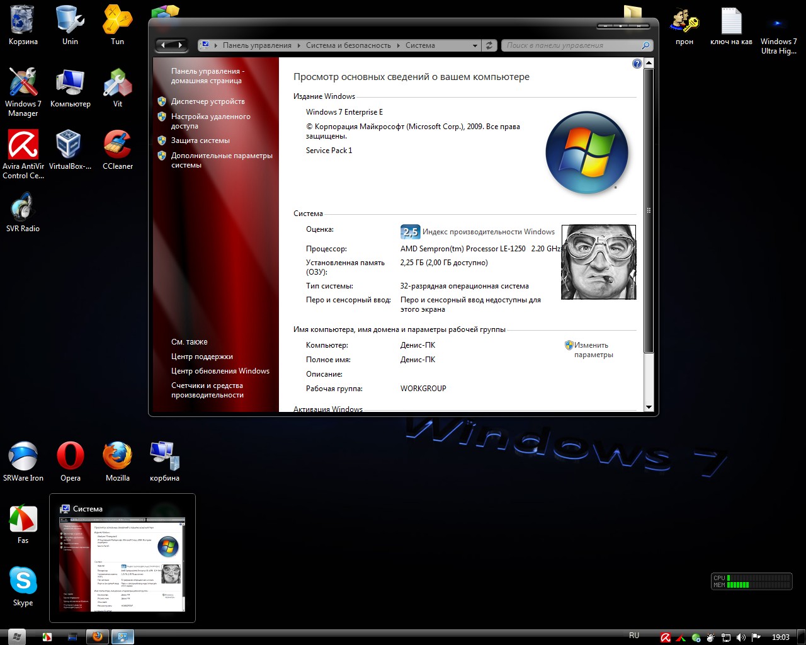806x645 pixels.
Task: Open Avira AntiVir Control Center icon
Action: pyautogui.click(x=23, y=154)
